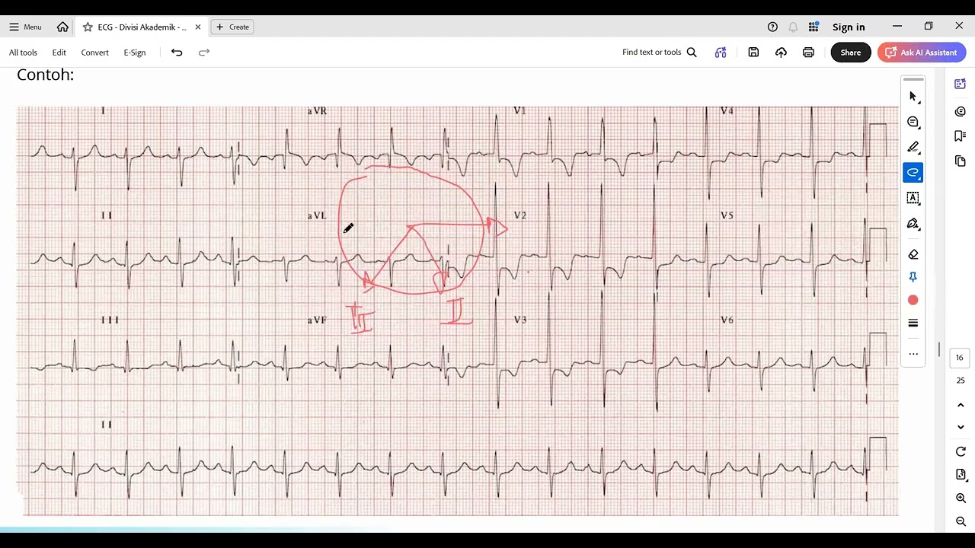Open the E-Sign menu

(134, 53)
